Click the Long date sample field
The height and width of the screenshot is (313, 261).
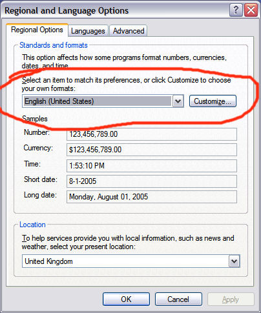tap(152, 197)
